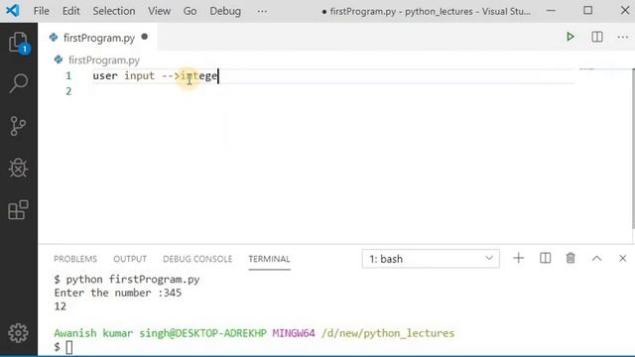Screen dimensions: 635x357
Task: Switch to the OUTPUT panel tab
Action: click(x=130, y=259)
